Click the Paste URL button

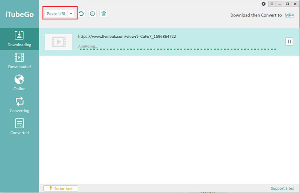[56, 14]
